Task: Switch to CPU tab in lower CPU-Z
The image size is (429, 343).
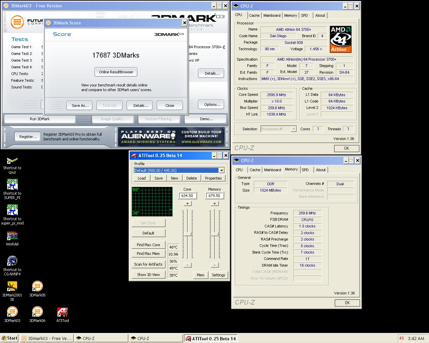Action: (x=239, y=170)
